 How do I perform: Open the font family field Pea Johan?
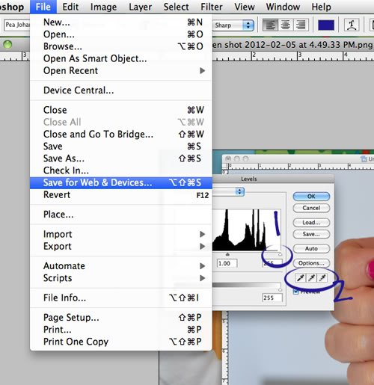click(17, 25)
